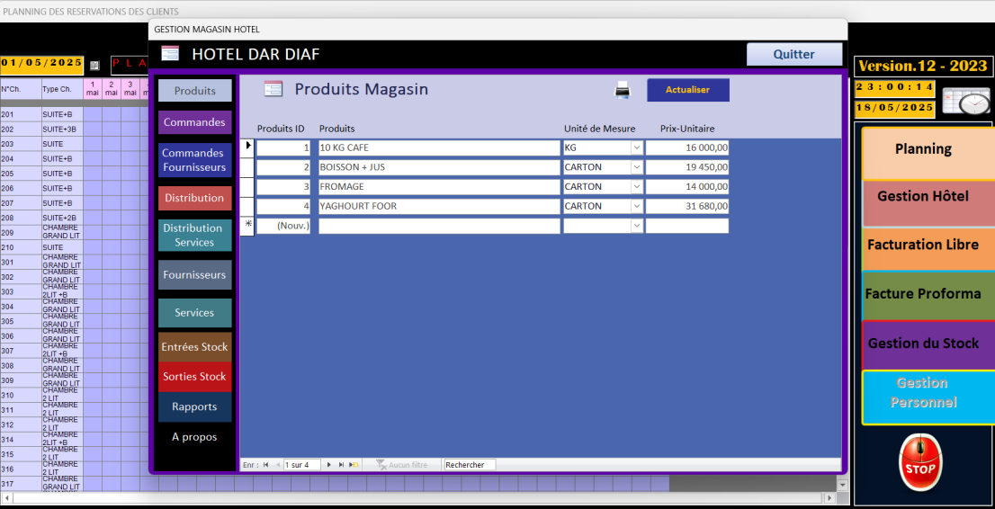
Task: Create new record with navigation star button
Action: (354, 465)
